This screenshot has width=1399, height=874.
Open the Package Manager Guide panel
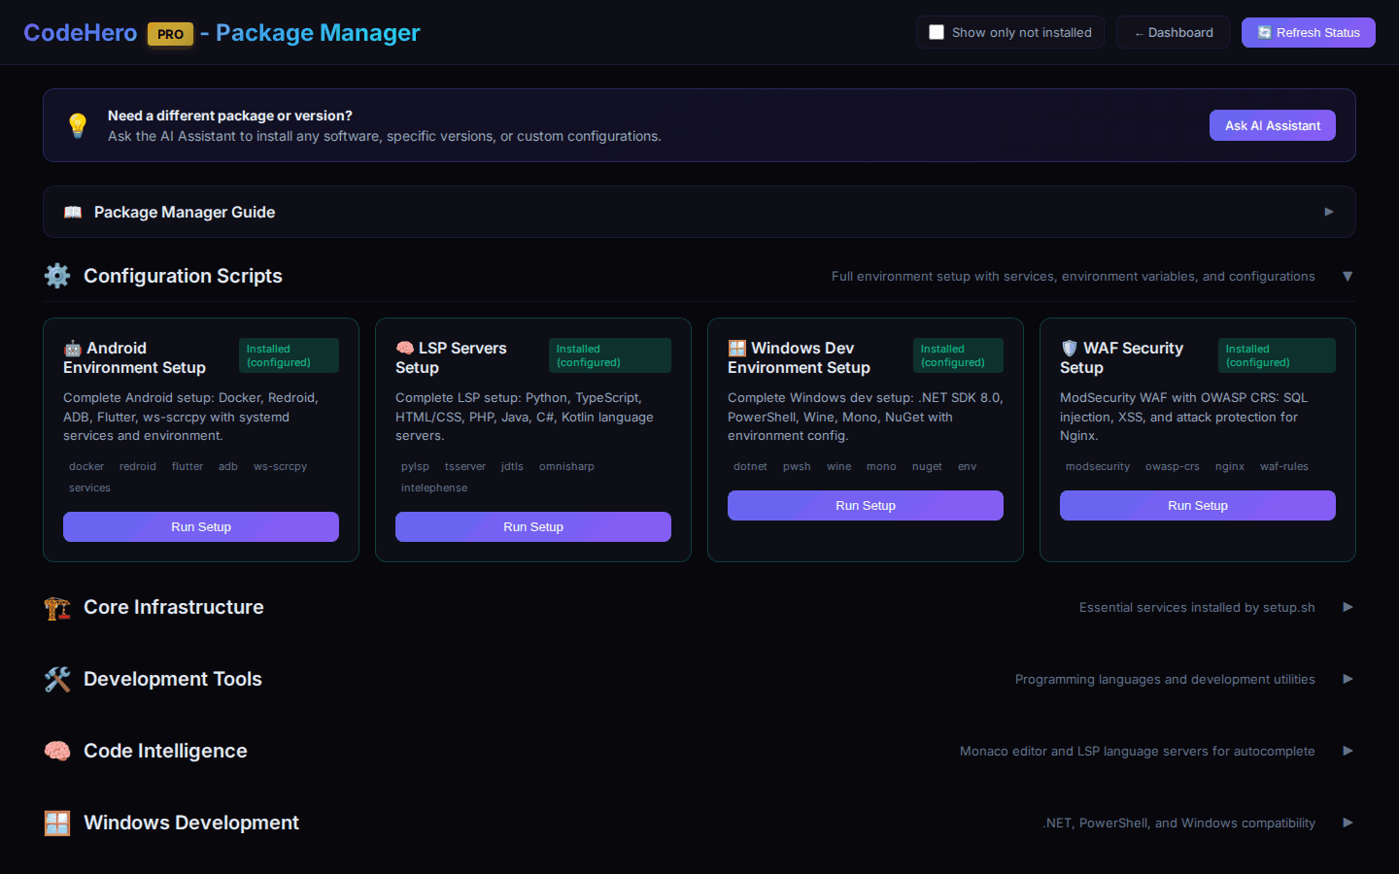(x=698, y=212)
